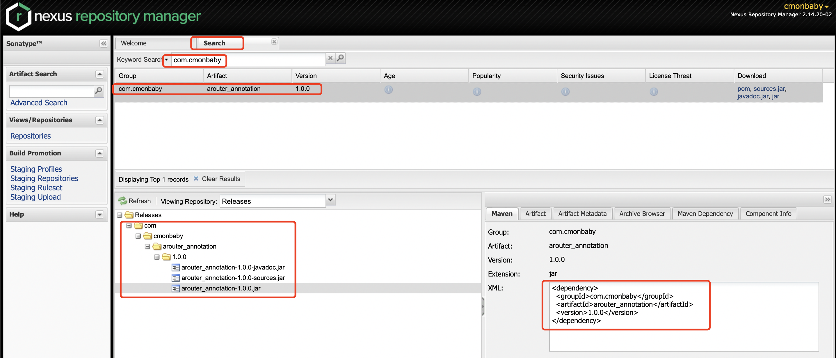Sort by the Version column header
The height and width of the screenshot is (358, 836).
336,76
